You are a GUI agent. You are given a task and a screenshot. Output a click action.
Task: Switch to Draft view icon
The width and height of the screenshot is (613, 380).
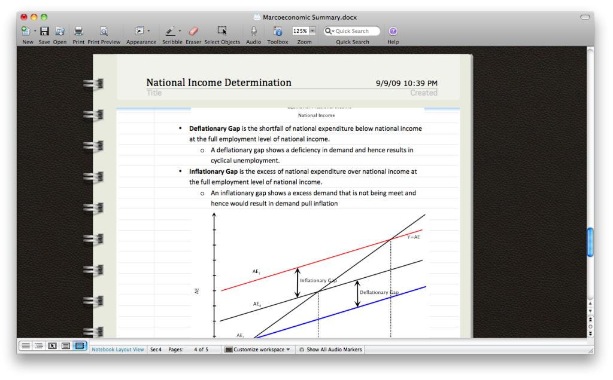(26, 346)
